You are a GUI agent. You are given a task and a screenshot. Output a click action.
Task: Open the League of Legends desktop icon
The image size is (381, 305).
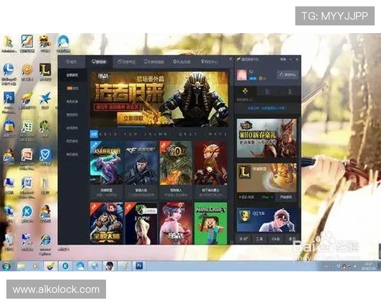pyautogui.click(x=45, y=71)
